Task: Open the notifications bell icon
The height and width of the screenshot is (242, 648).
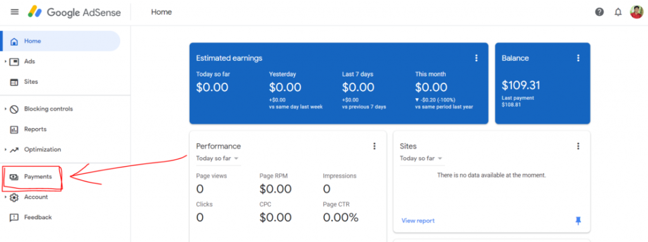Action: click(x=618, y=12)
